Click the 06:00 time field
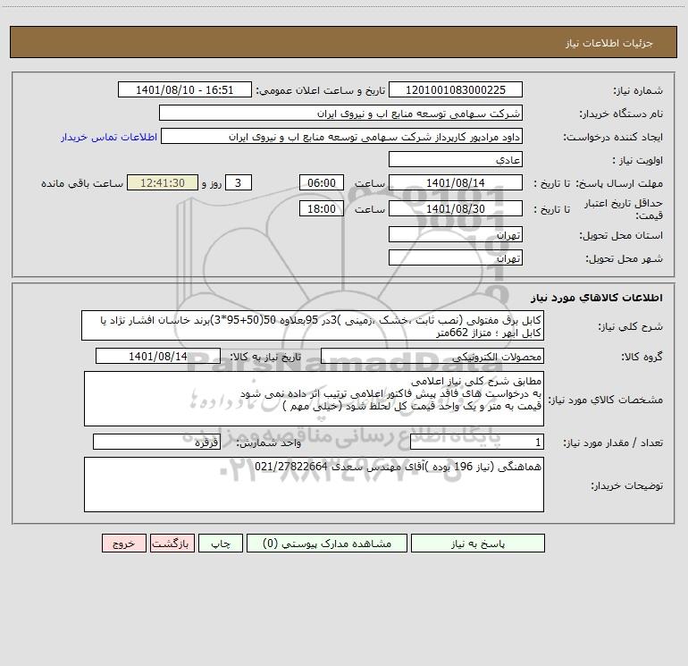 click(321, 183)
